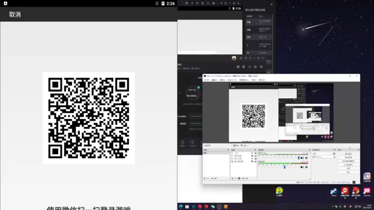Open the 工具 menu in OBS
This screenshot has width=374, height=210.
[x=253, y=80]
